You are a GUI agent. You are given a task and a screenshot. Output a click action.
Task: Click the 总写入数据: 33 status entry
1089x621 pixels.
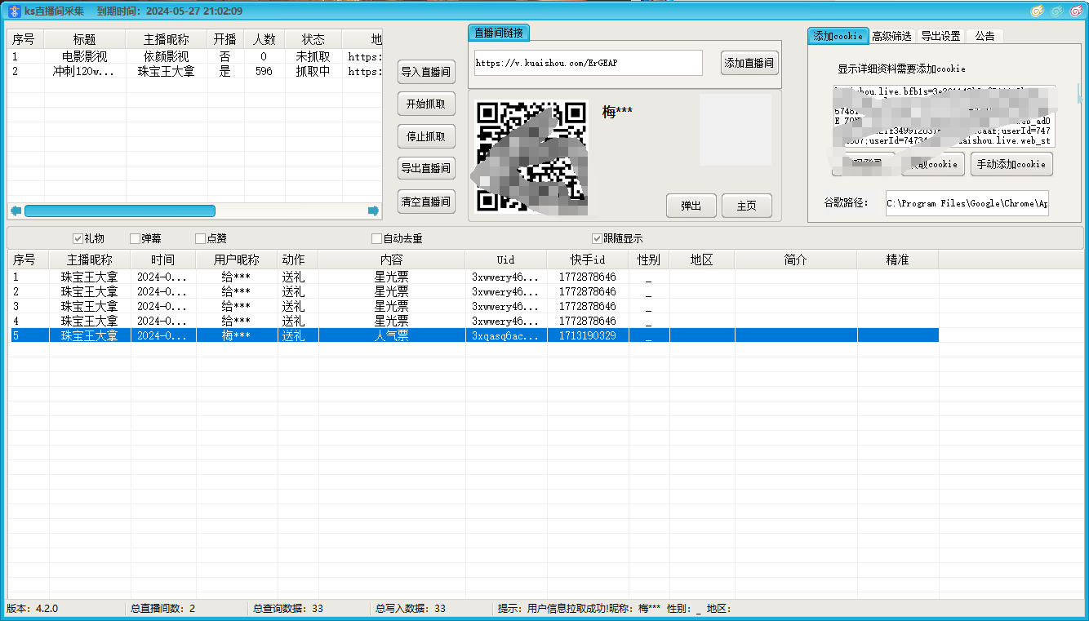pyautogui.click(x=411, y=609)
